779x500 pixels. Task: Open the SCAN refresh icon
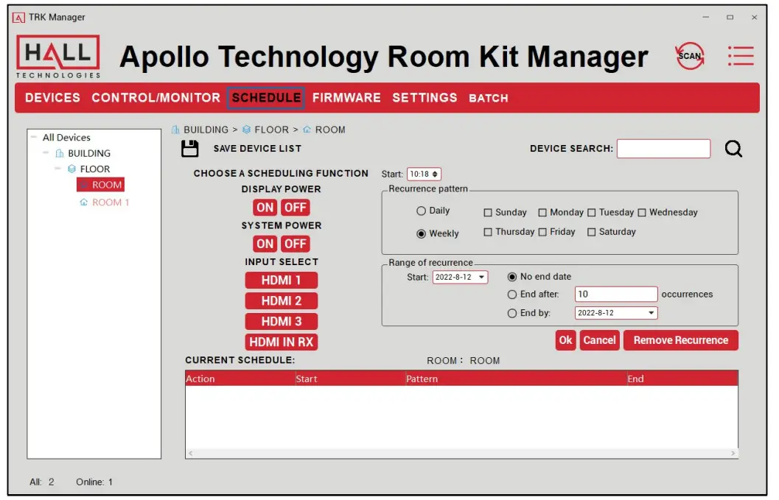point(689,56)
